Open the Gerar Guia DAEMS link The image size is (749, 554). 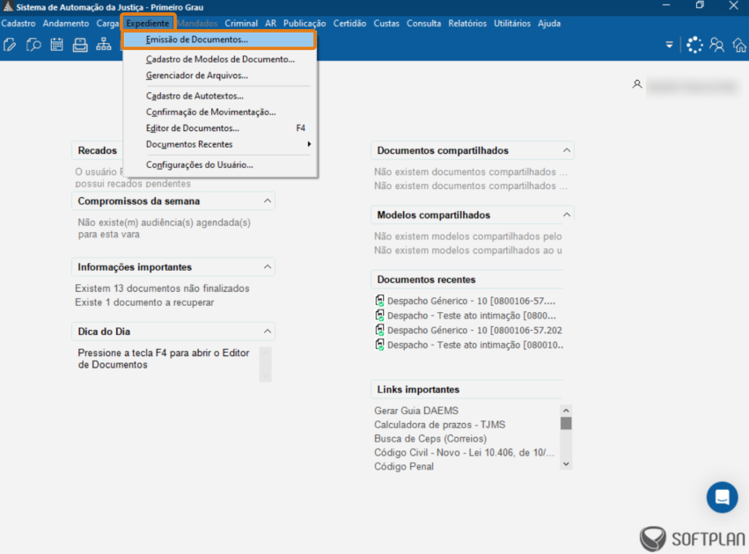(x=416, y=411)
